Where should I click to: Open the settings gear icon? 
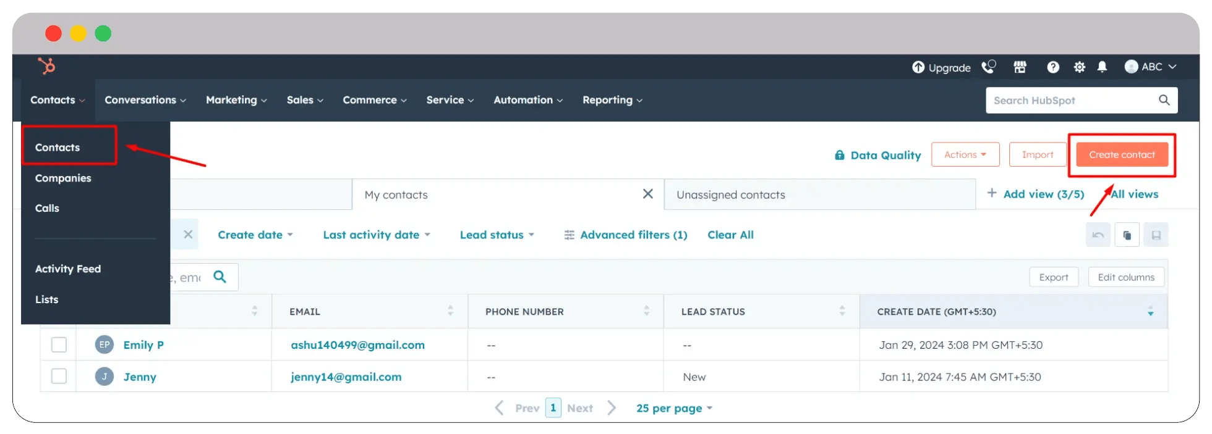click(1080, 67)
